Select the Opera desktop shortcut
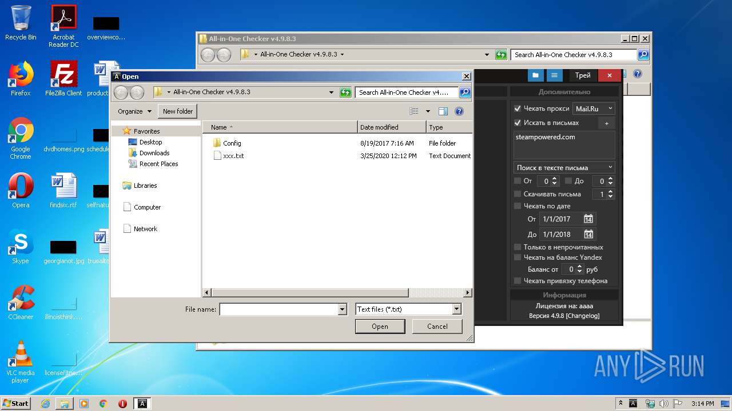 coord(21,190)
